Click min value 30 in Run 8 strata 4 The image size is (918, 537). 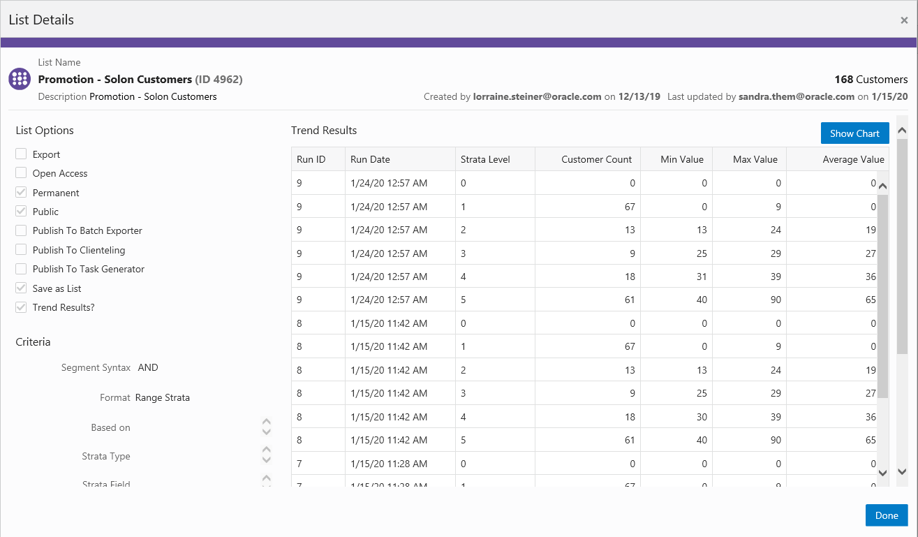(701, 417)
